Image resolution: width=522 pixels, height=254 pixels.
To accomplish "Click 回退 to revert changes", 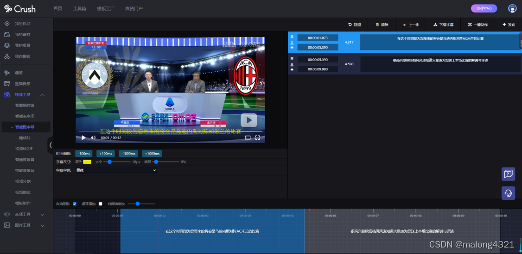I will coord(354,25).
